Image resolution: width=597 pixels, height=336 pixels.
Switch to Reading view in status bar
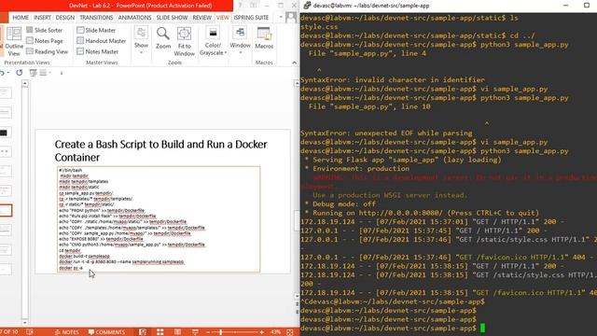(x=177, y=332)
